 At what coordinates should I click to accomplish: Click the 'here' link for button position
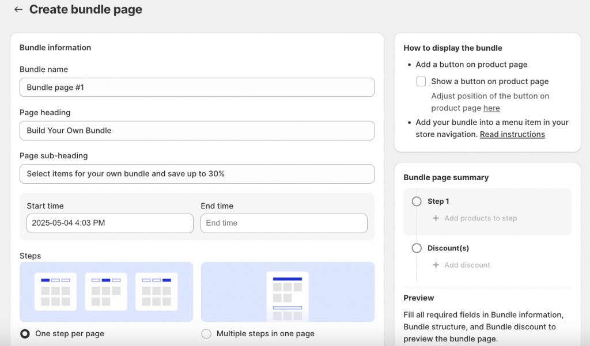coord(491,108)
